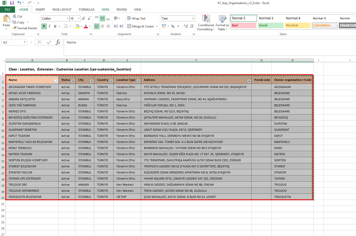Click the Paste clipboard icon
Image resolution: width=356 pixels, height=236 pixels.
6,19
